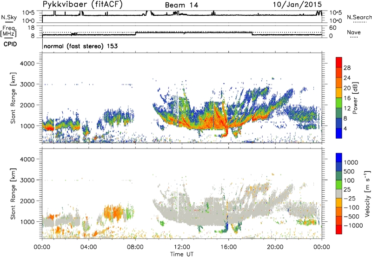
Task: Select the 4000 tick on power panel axis
Action: (x=27, y=64)
